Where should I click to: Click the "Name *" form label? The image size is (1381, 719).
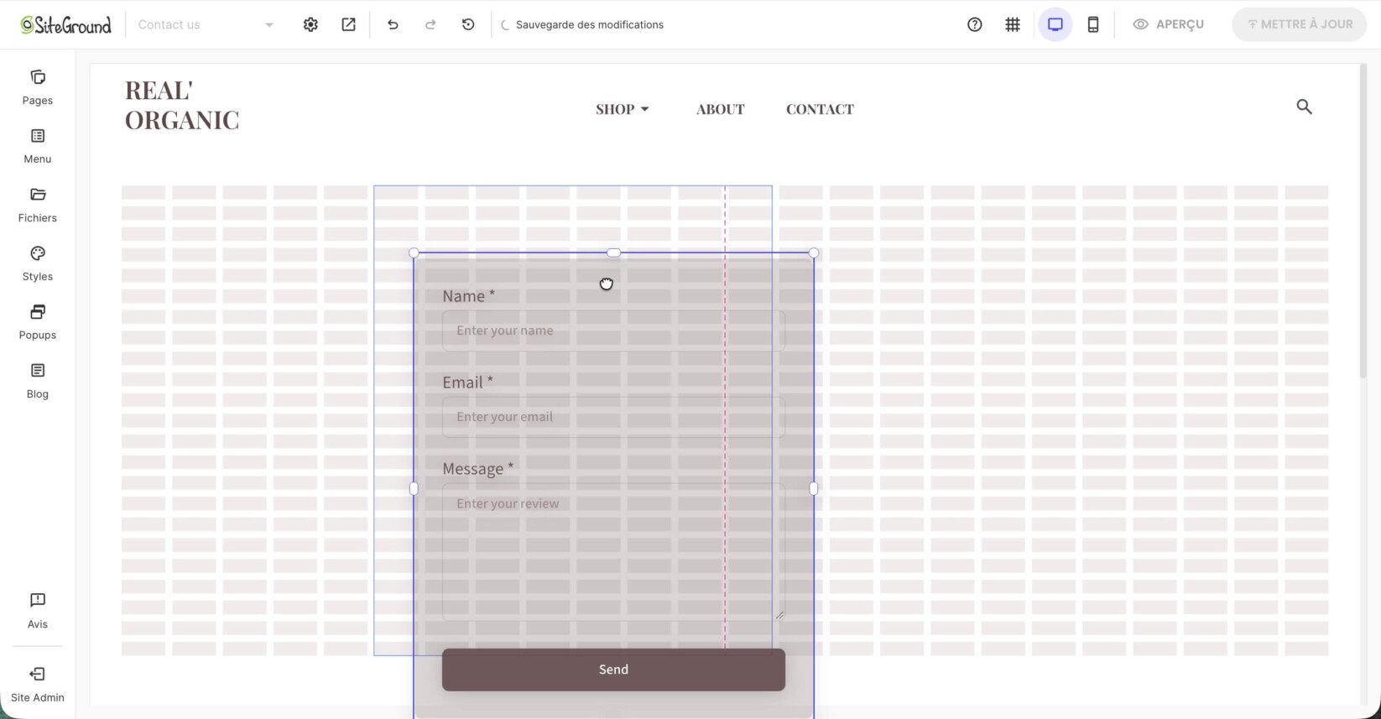pos(469,296)
